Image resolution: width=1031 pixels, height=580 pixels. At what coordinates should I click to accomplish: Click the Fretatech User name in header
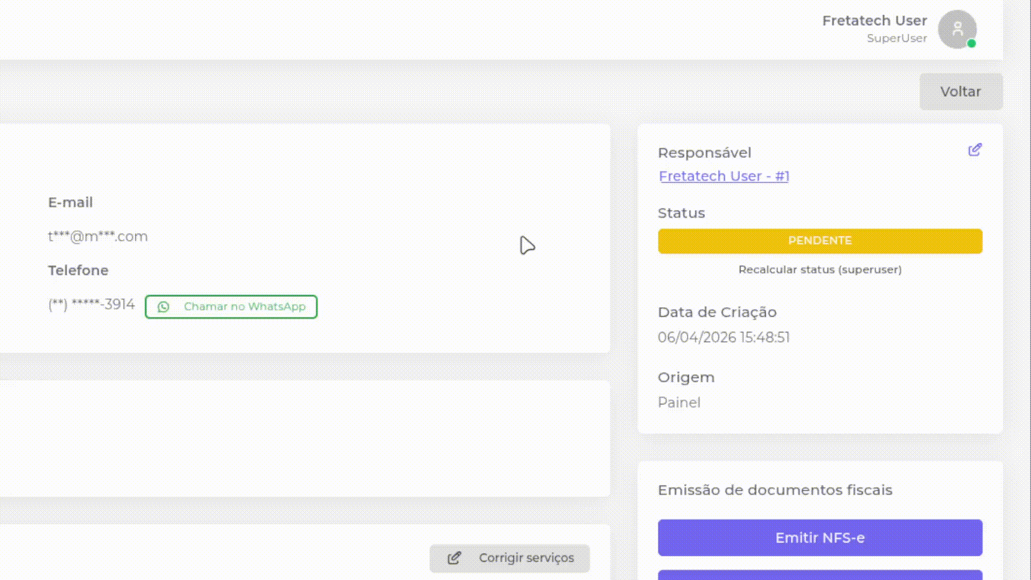click(x=875, y=20)
